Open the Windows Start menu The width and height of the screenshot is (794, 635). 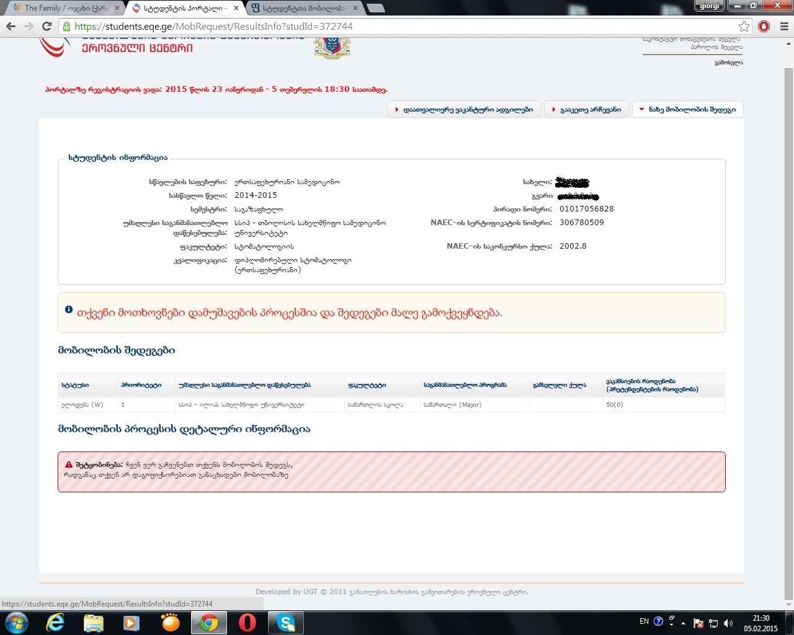tap(16, 622)
